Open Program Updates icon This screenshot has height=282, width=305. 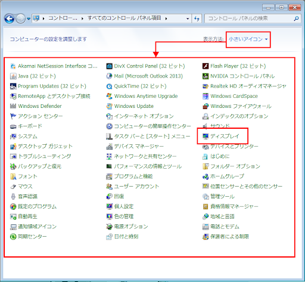13,86
